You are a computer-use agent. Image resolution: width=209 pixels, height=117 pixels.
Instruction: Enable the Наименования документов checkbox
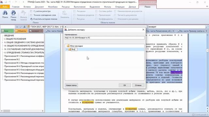click(x=115, y=11)
